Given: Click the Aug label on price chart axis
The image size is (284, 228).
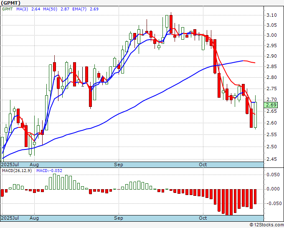Looking at the screenshot, I should [34, 165].
